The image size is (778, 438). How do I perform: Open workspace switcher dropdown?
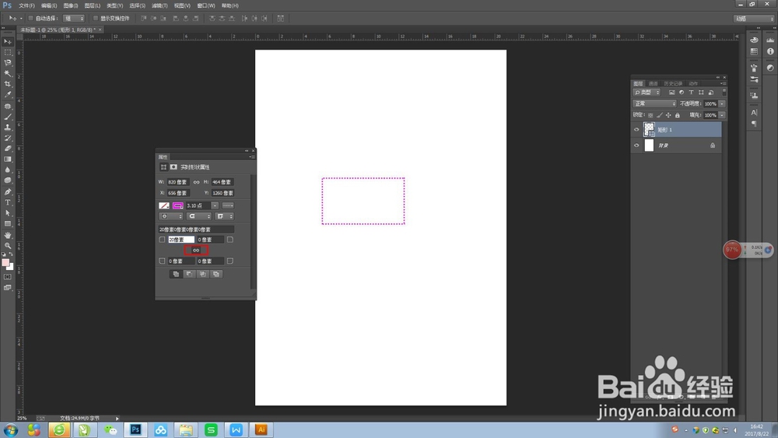754,19
